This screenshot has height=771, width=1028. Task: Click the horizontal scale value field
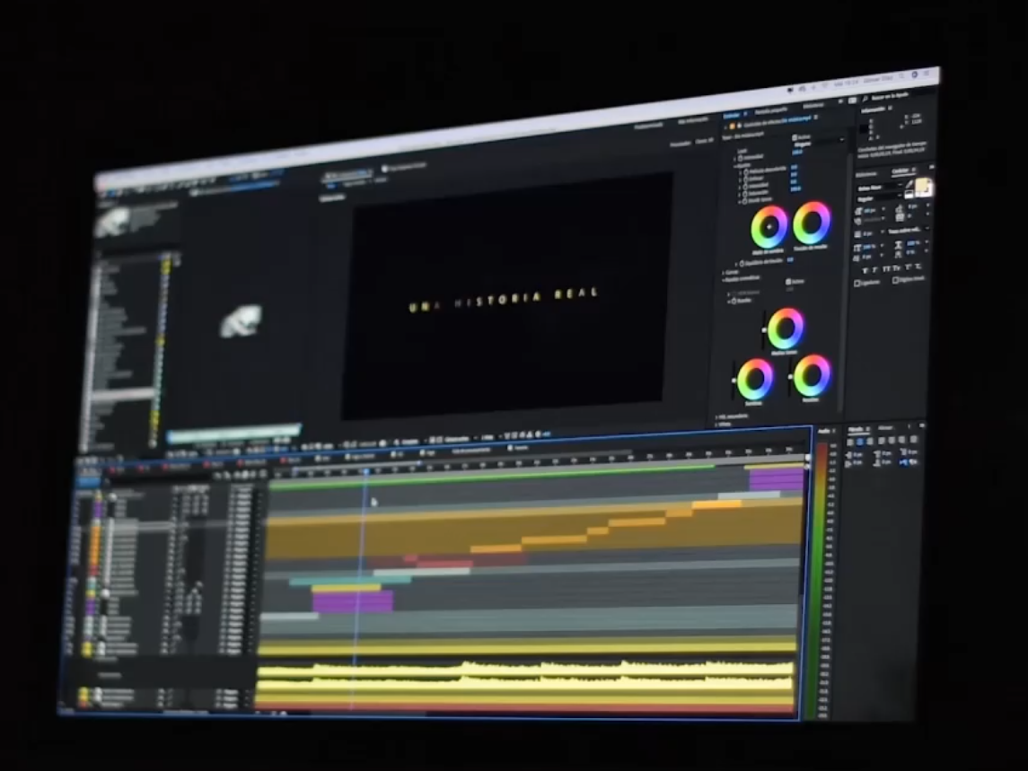912,243
